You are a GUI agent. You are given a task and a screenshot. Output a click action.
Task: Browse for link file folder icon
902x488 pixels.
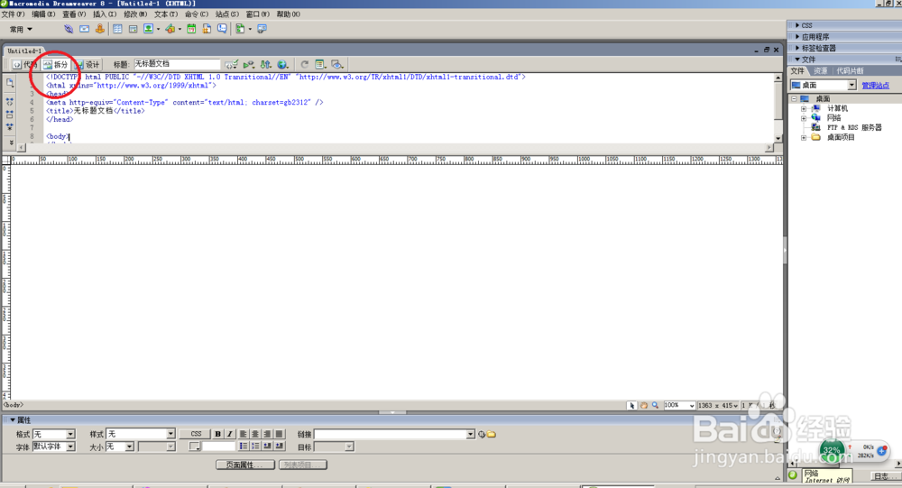[x=492, y=435]
